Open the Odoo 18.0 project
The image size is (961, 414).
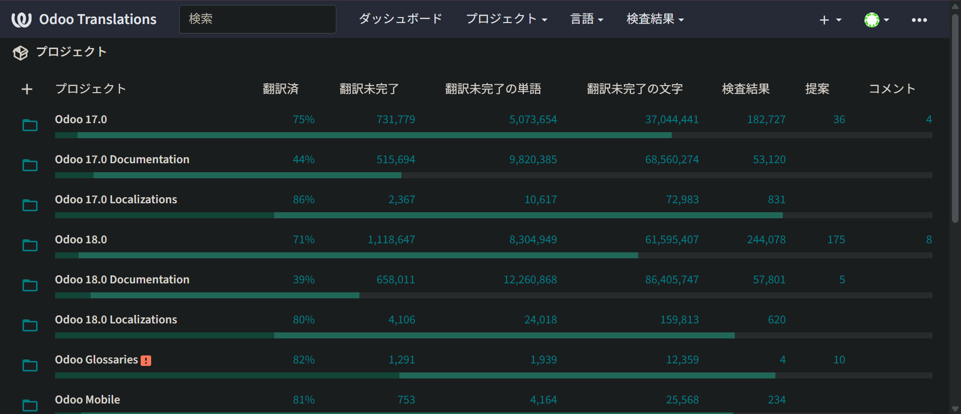81,240
